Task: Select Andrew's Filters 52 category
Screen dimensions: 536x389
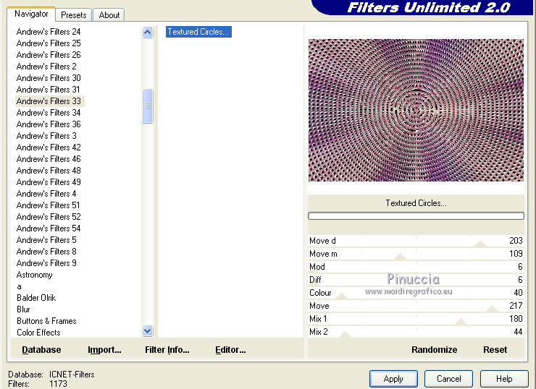Action: pyautogui.click(x=49, y=218)
